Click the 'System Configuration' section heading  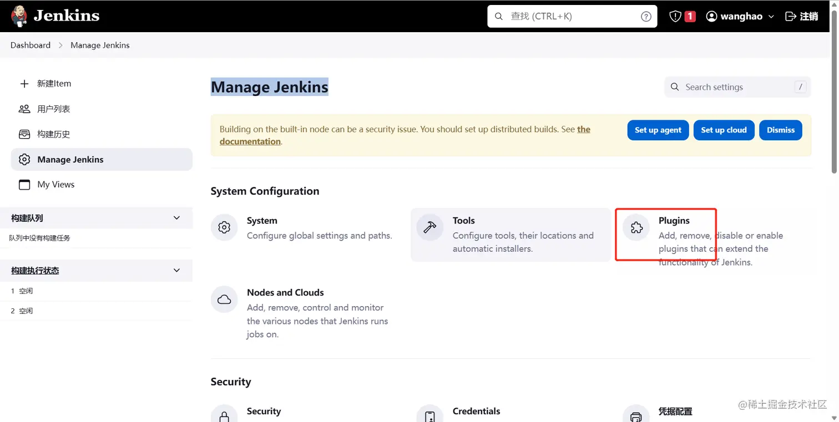pos(265,191)
